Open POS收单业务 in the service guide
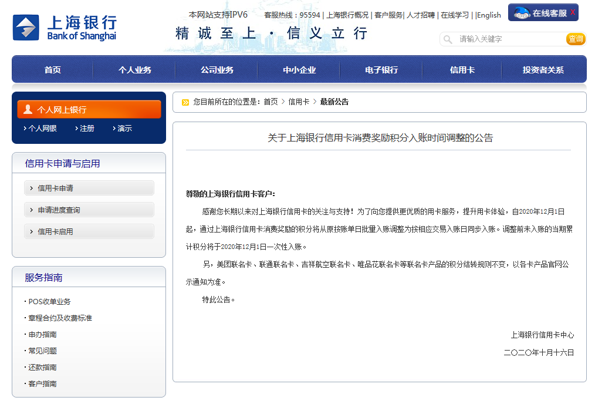Image resolution: width=595 pixels, height=404 pixels. [x=50, y=301]
